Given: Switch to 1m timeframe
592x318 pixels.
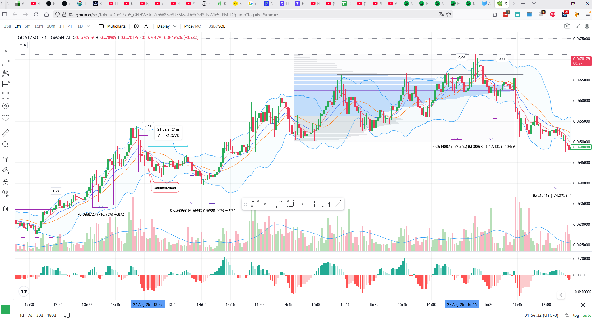Looking at the screenshot, I should click(18, 26).
